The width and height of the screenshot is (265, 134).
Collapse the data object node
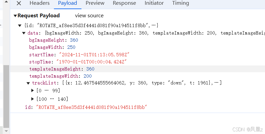coord(24,33)
